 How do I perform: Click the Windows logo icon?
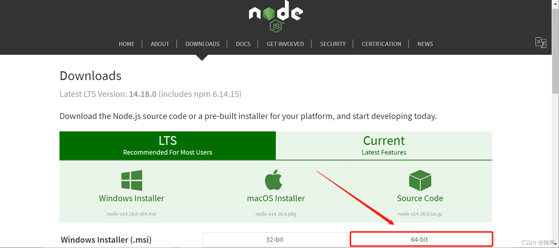coord(132,180)
